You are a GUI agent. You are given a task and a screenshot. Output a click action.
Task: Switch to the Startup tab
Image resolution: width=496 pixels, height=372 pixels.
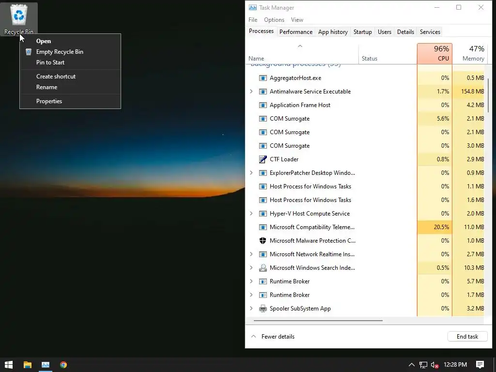pyautogui.click(x=362, y=32)
